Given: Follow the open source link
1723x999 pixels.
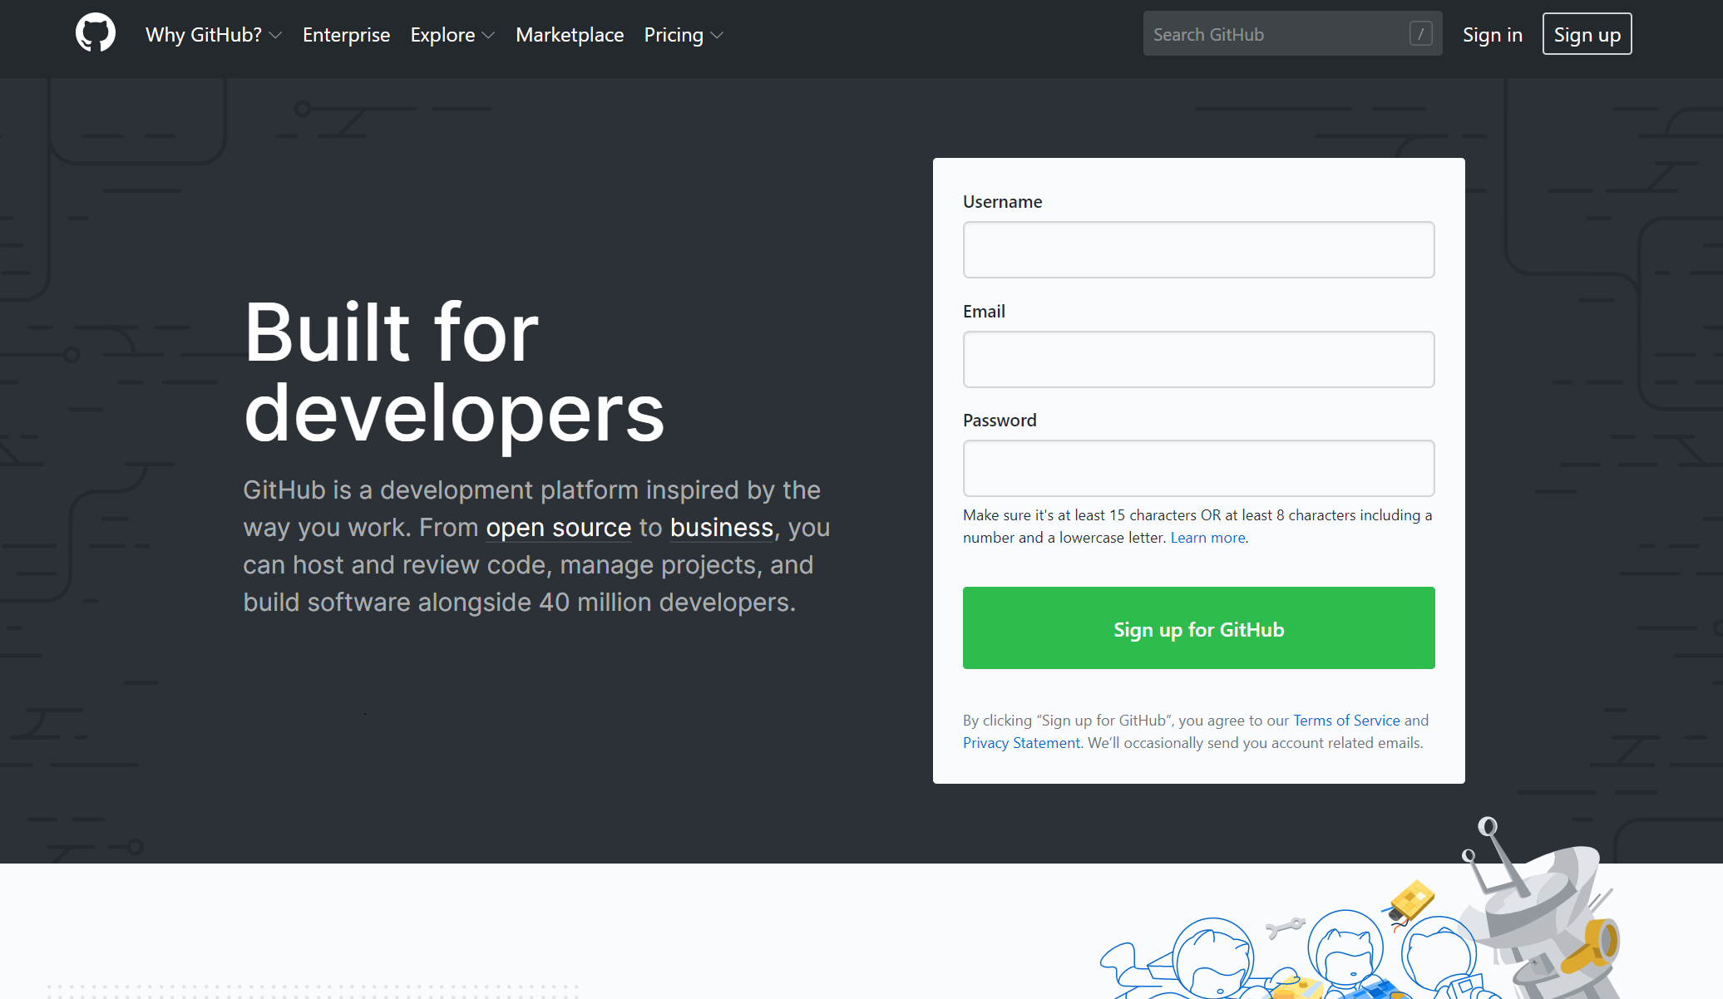Looking at the screenshot, I should [558, 528].
